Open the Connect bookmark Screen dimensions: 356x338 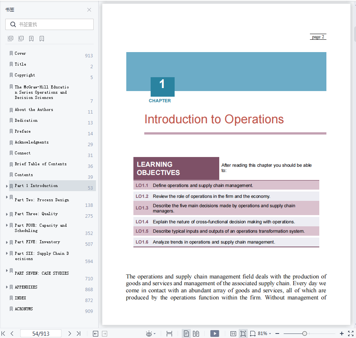(x=23, y=153)
